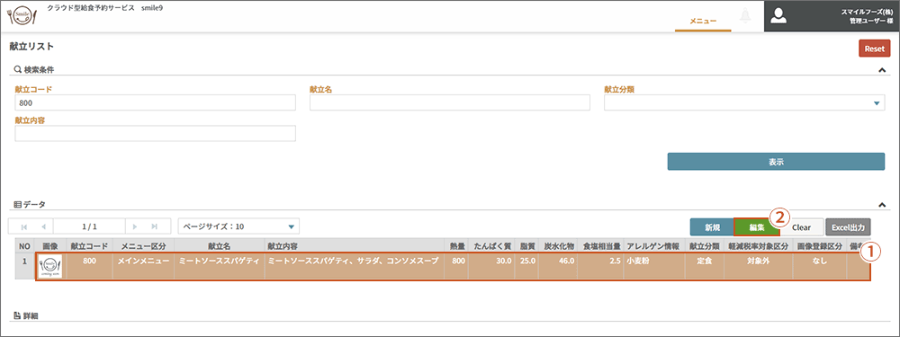900x337 pixels.
Task: Collapse the 検索条件 section
Action: pyautogui.click(x=882, y=70)
